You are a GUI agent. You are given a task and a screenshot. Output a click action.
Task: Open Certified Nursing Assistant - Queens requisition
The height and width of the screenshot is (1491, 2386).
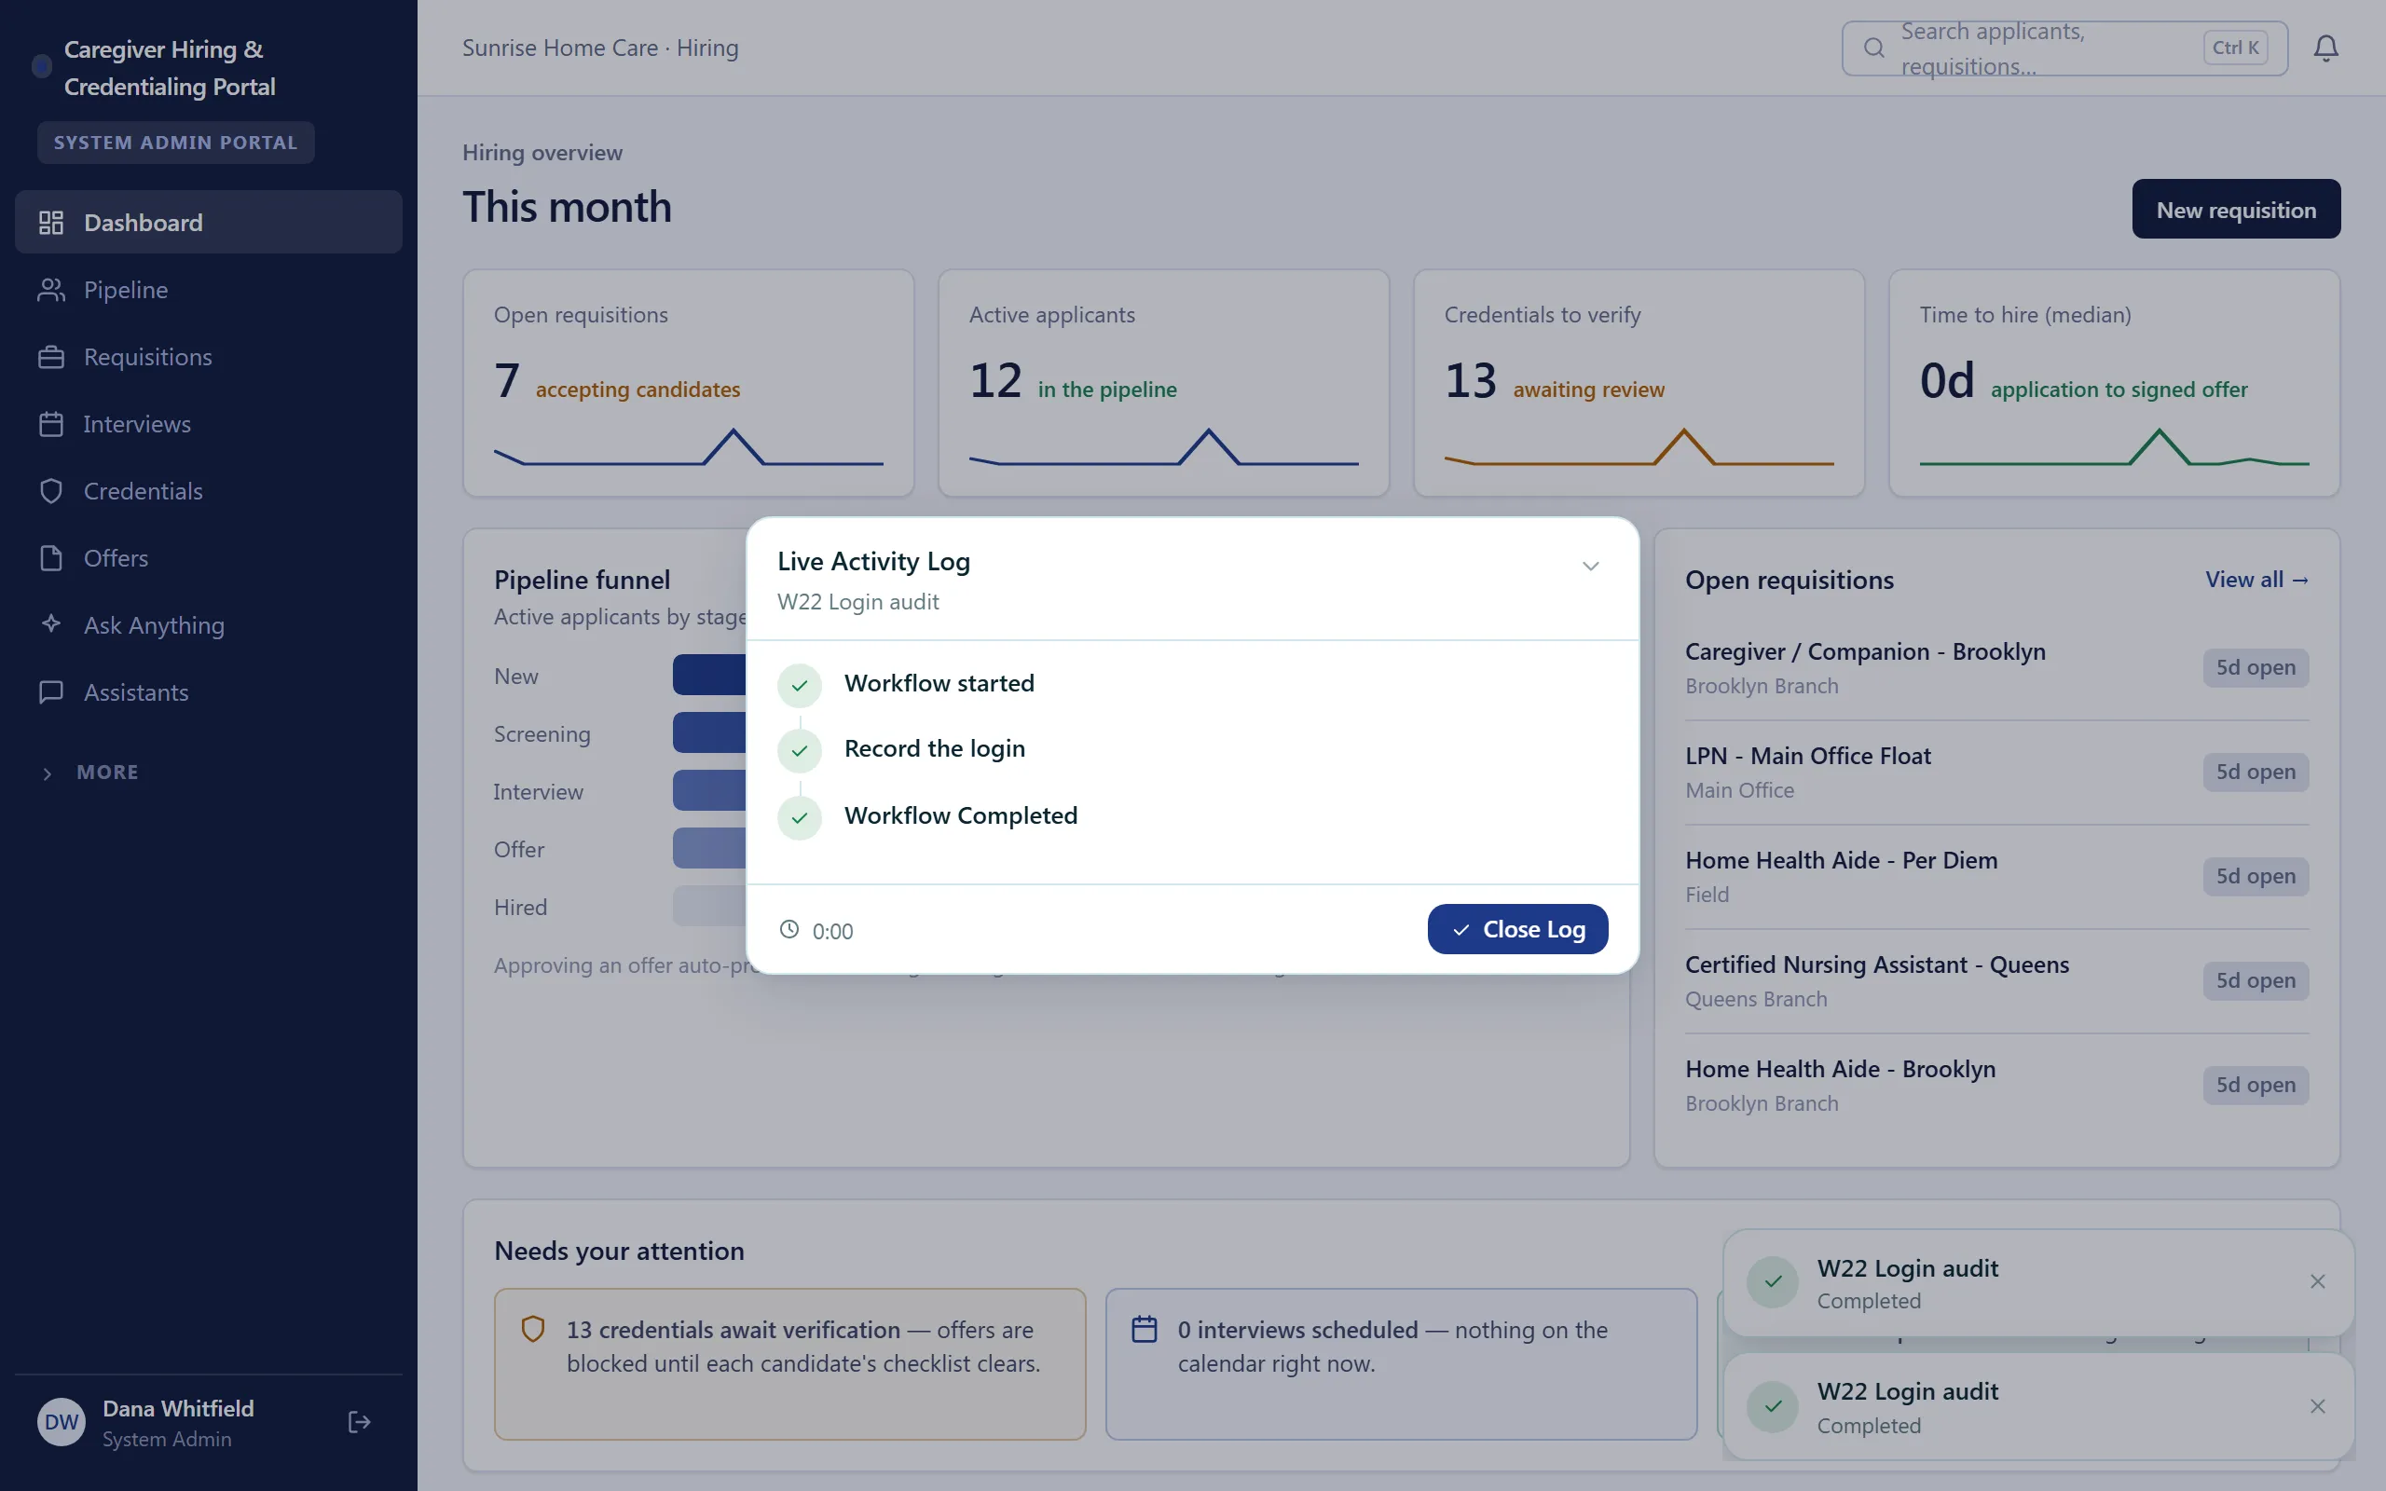1996,982
